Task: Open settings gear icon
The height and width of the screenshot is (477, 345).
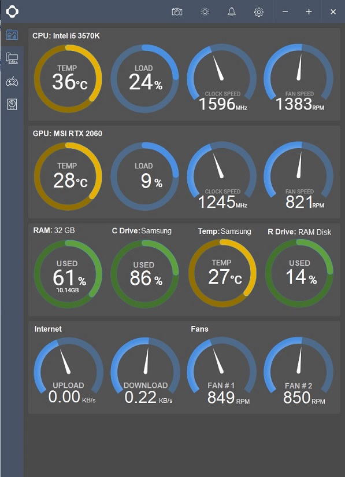Action: coord(258,12)
